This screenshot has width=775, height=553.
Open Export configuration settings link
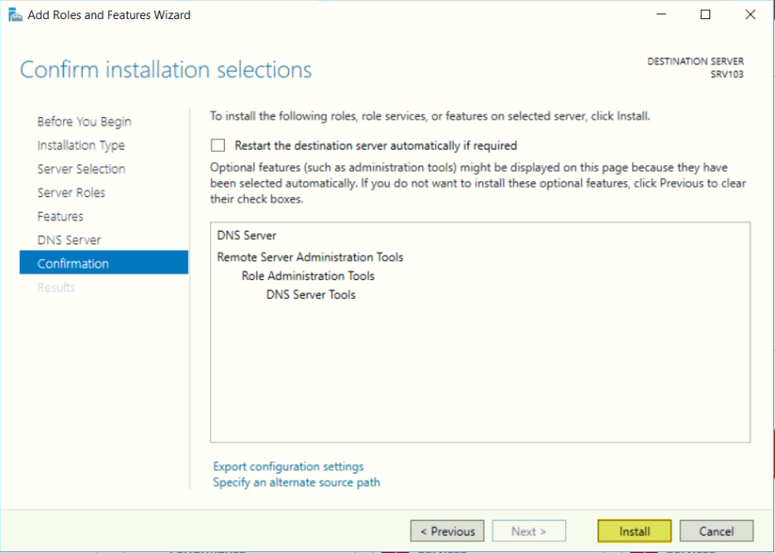pyautogui.click(x=288, y=467)
